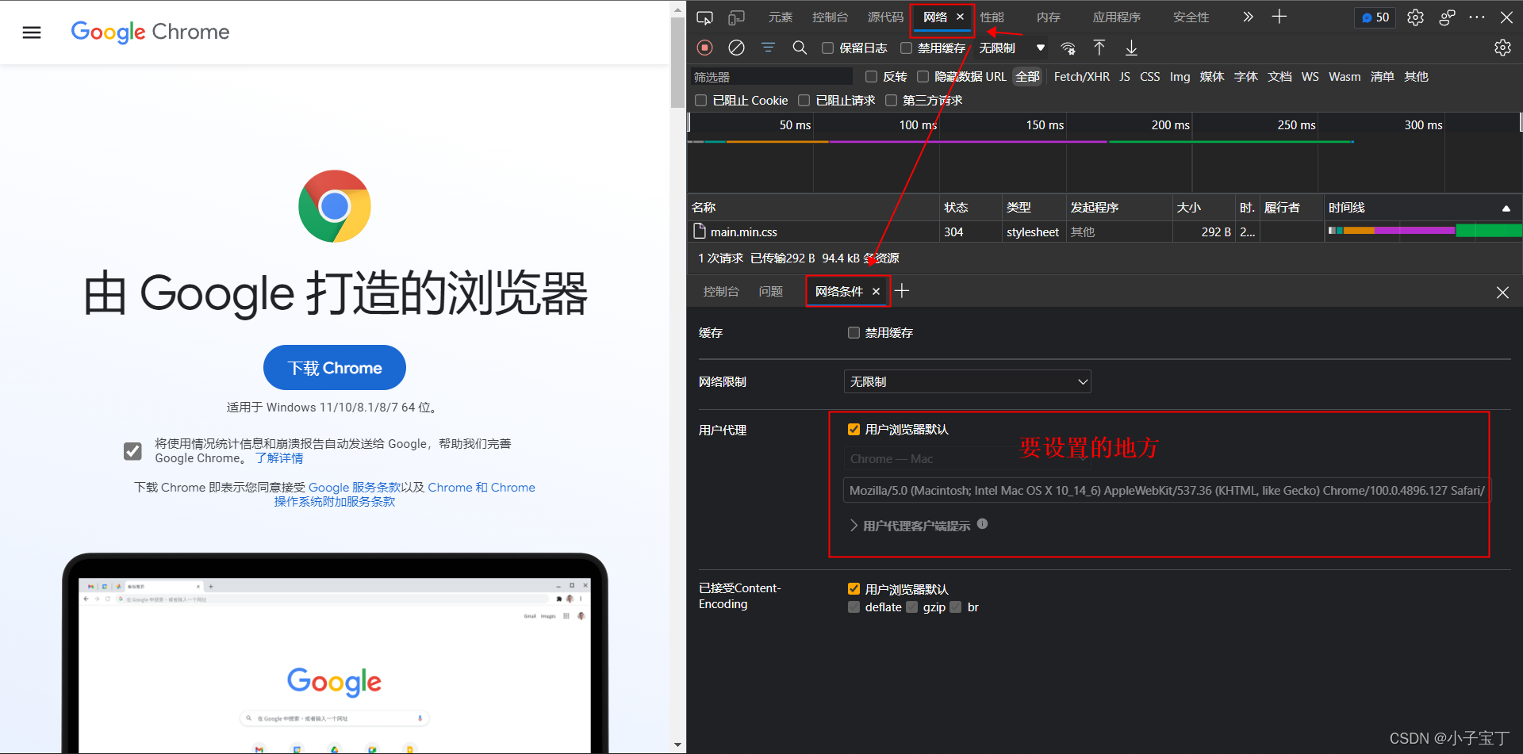1523x754 pixels.
Task: Filter requests by Img type
Action: pos(1180,77)
